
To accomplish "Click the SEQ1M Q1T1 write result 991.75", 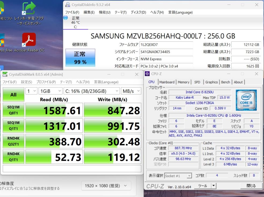I will pos(112,125).
